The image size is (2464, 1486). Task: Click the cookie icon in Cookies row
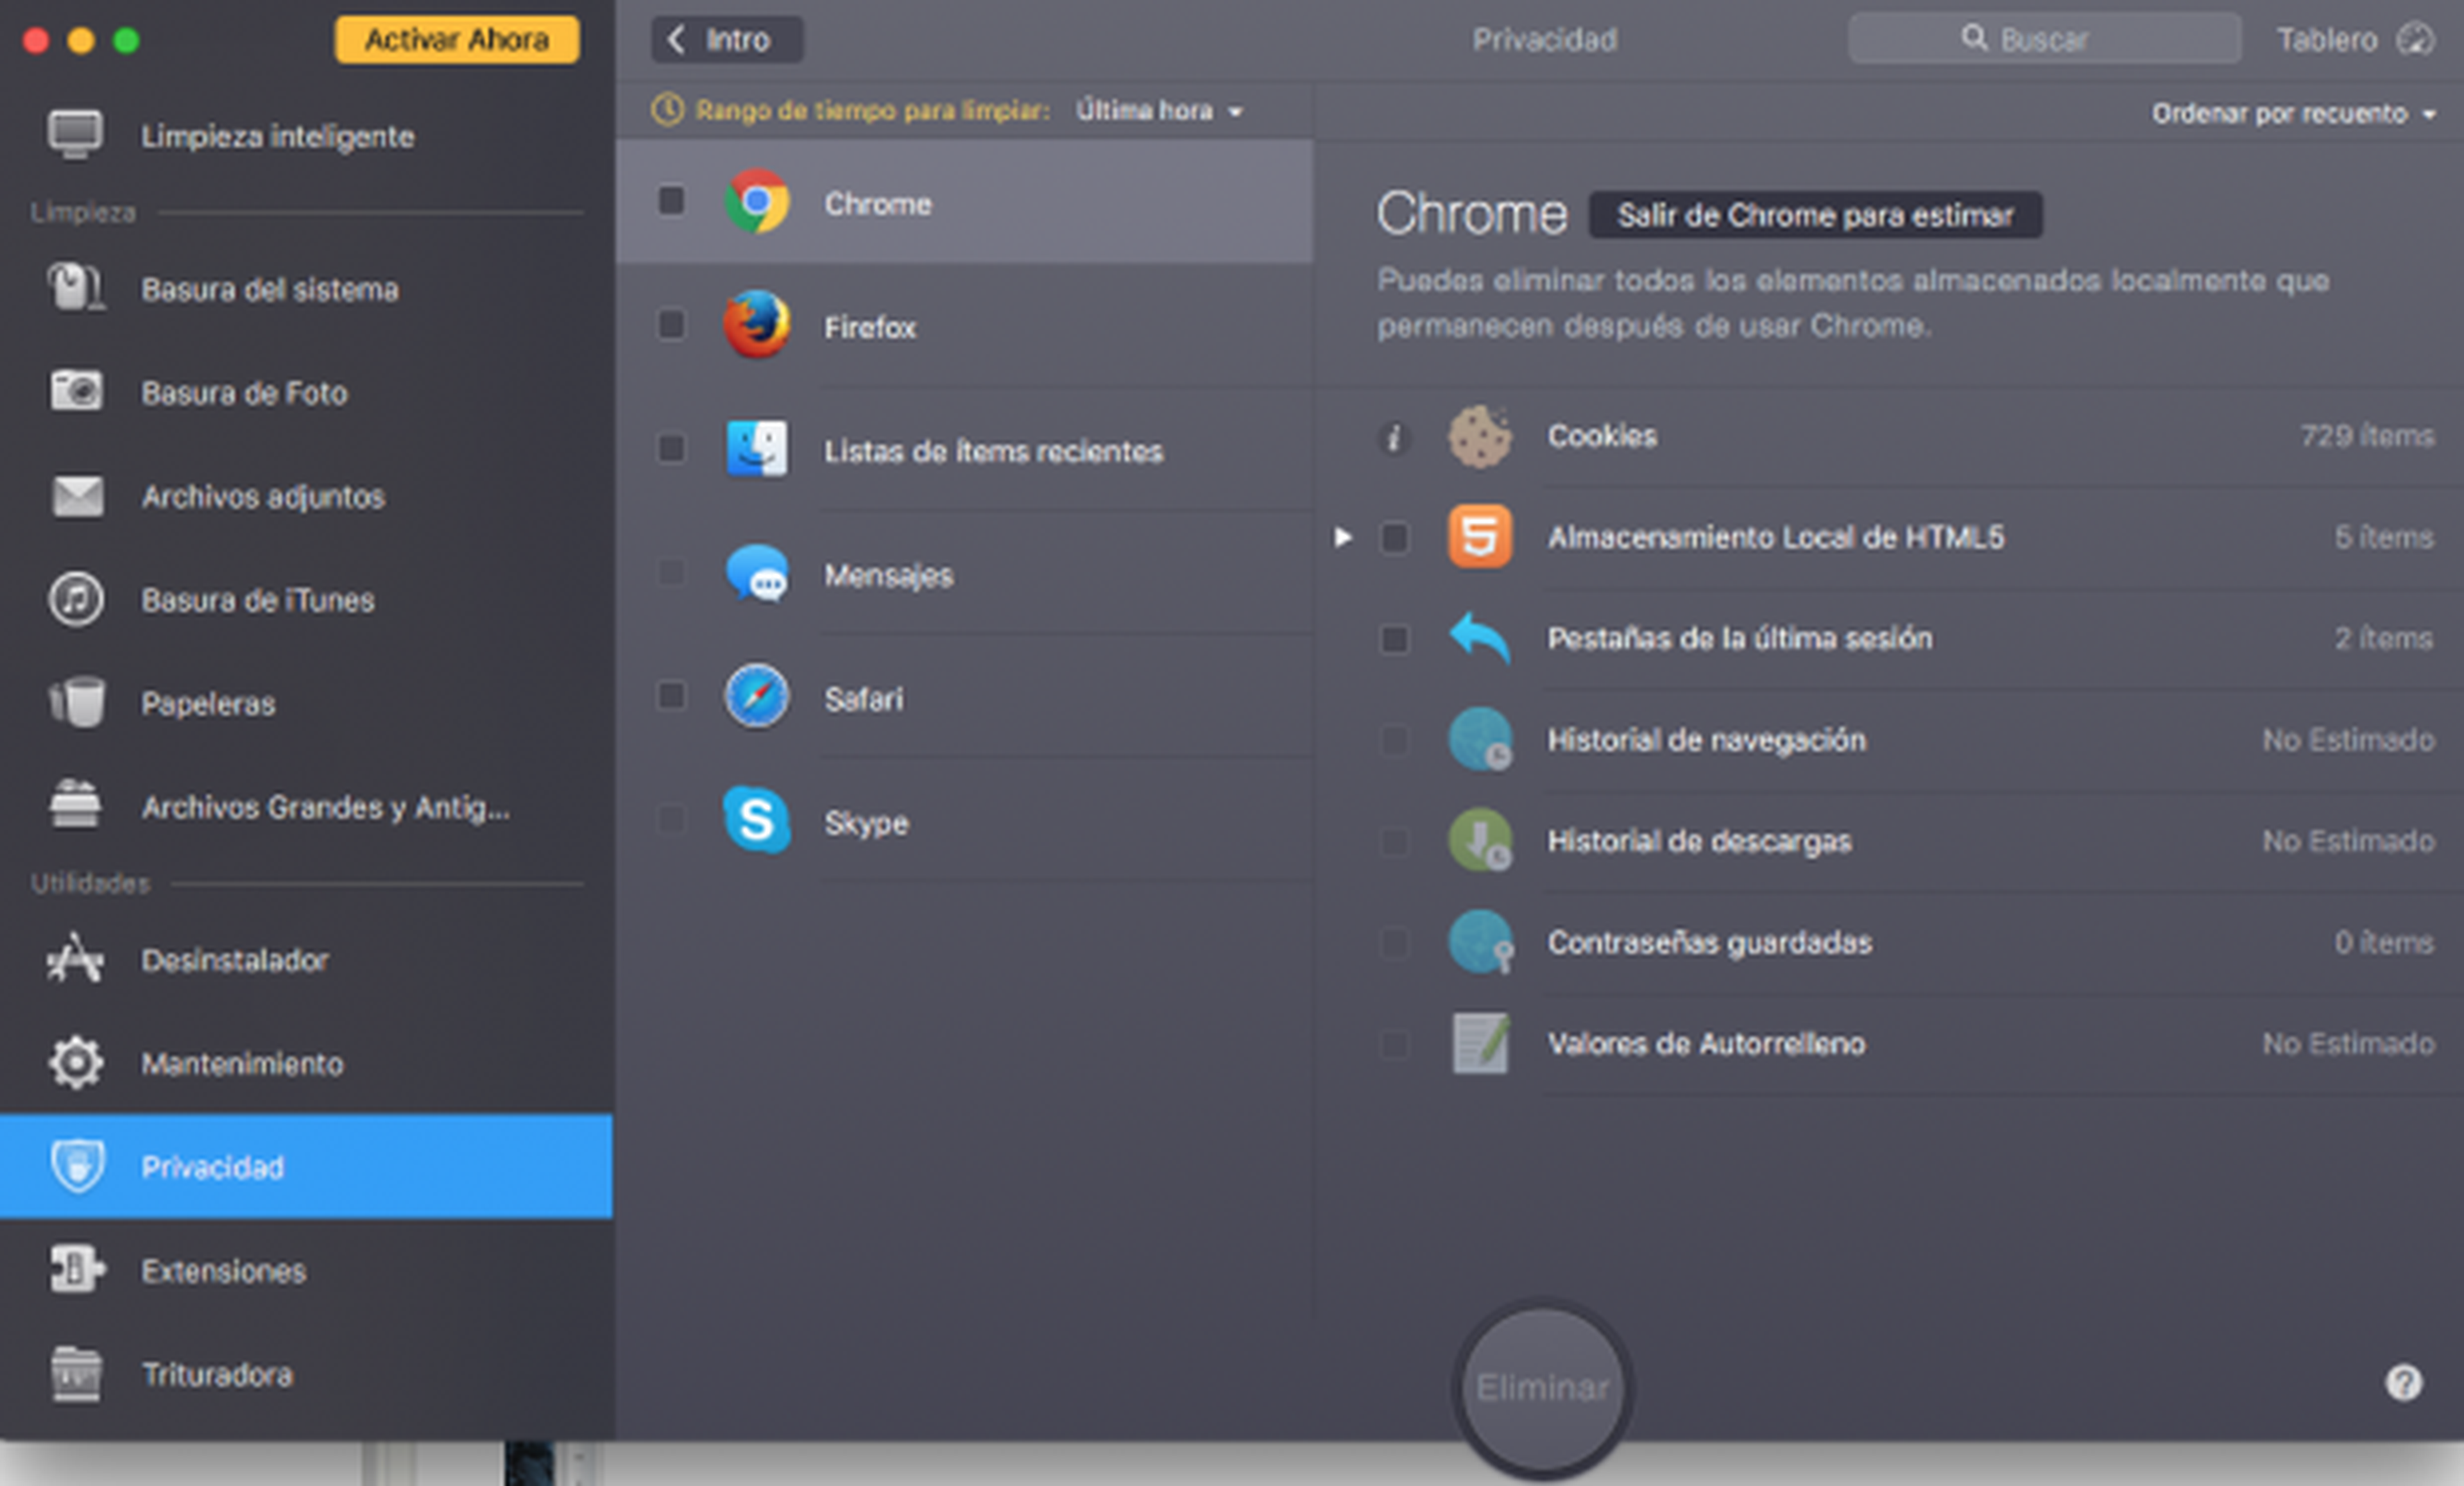coord(1480,436)
